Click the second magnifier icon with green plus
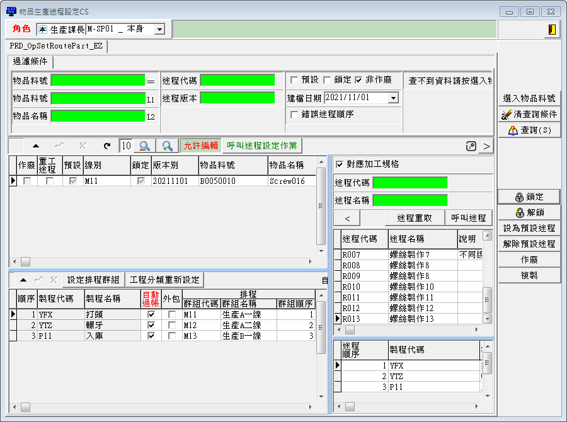The image size is (567, 422). tap(167, 145)
